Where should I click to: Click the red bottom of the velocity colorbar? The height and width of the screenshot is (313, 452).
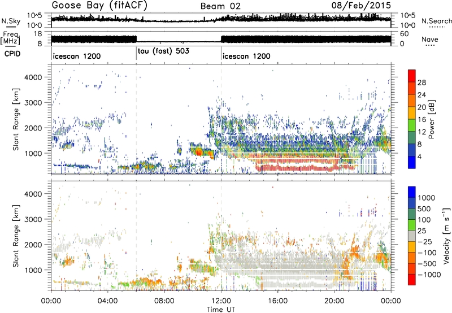412,280
